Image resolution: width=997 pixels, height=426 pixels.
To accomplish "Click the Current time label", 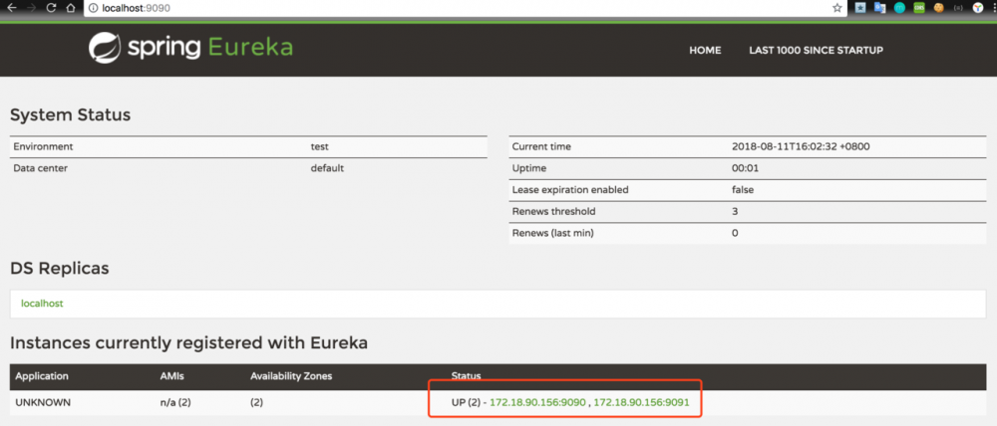I will [x=541, y=146].
